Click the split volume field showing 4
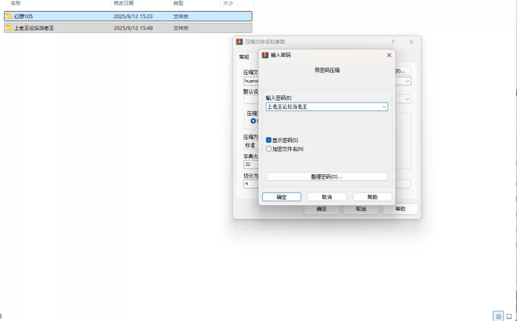The image size is (517, 321). [x=251, y=184]
